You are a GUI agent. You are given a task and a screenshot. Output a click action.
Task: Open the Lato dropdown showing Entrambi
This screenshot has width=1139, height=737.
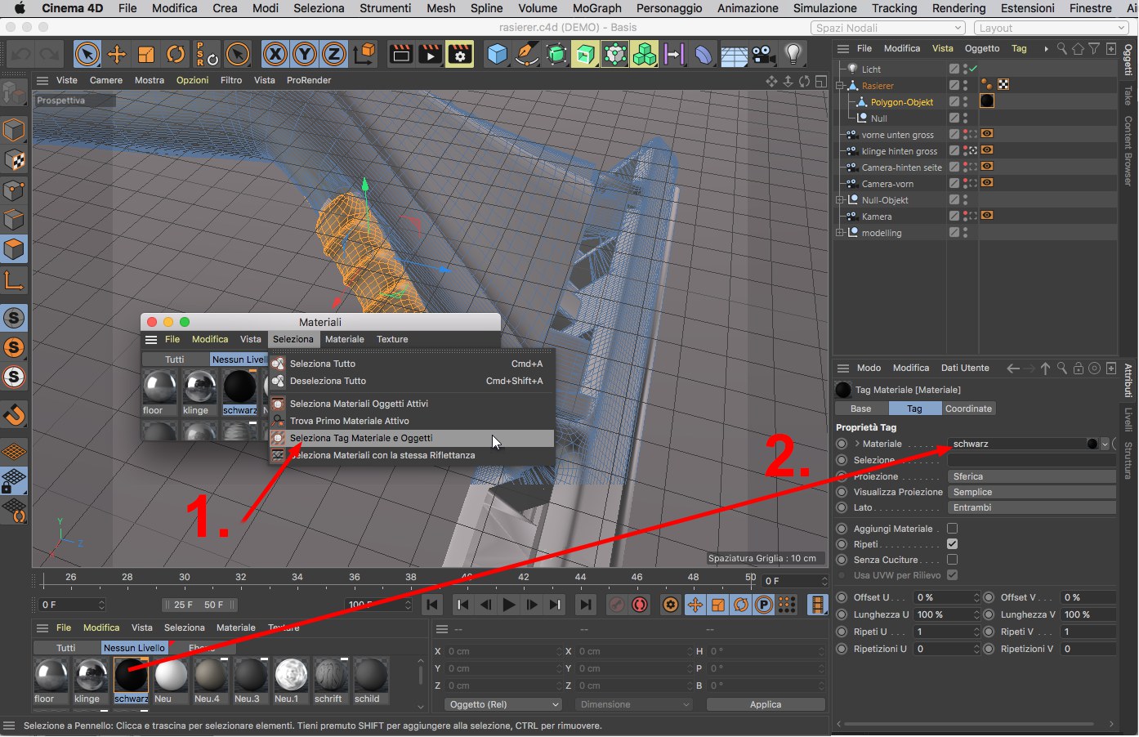point(1032,507)
